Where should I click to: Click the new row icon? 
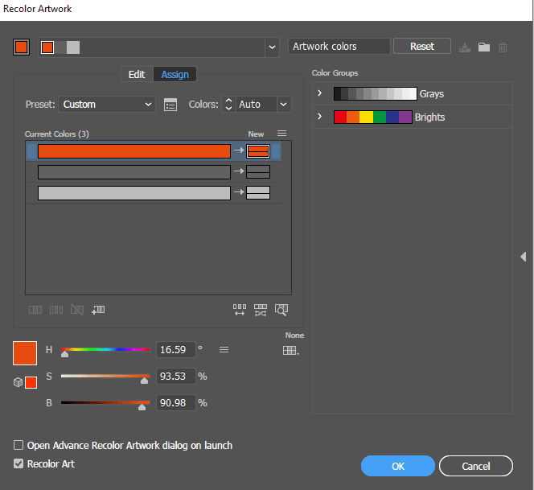click(99, 309)
